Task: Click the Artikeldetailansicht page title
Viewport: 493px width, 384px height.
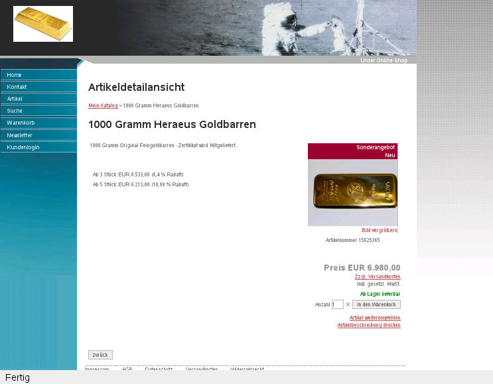Action: click(136, 87)
